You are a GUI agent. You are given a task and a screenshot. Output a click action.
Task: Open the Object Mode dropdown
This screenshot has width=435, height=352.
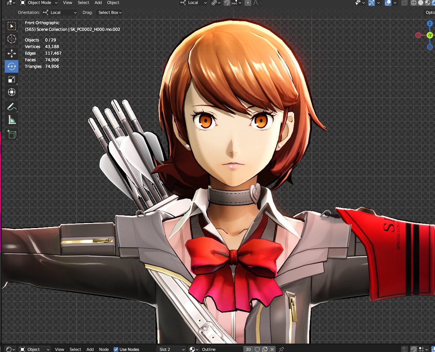[x=39, y=3]
